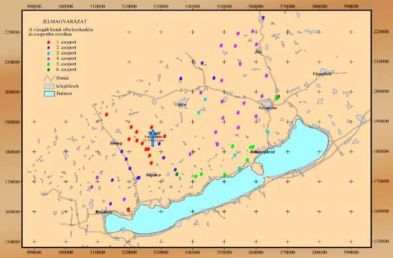
Task: Click the főutak road line symbol in legend
Action: (49, 78)
